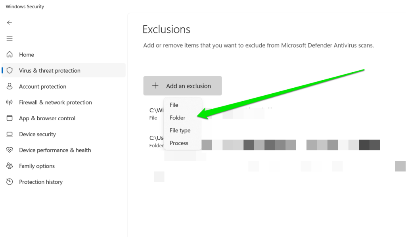Open the Device security laptop icon

pyautogui.click(x=10, y=134)
